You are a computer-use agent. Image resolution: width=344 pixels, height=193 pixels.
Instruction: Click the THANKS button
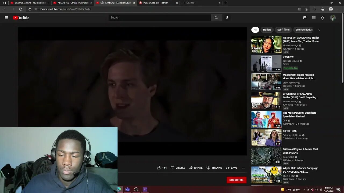tap(214, 168)
